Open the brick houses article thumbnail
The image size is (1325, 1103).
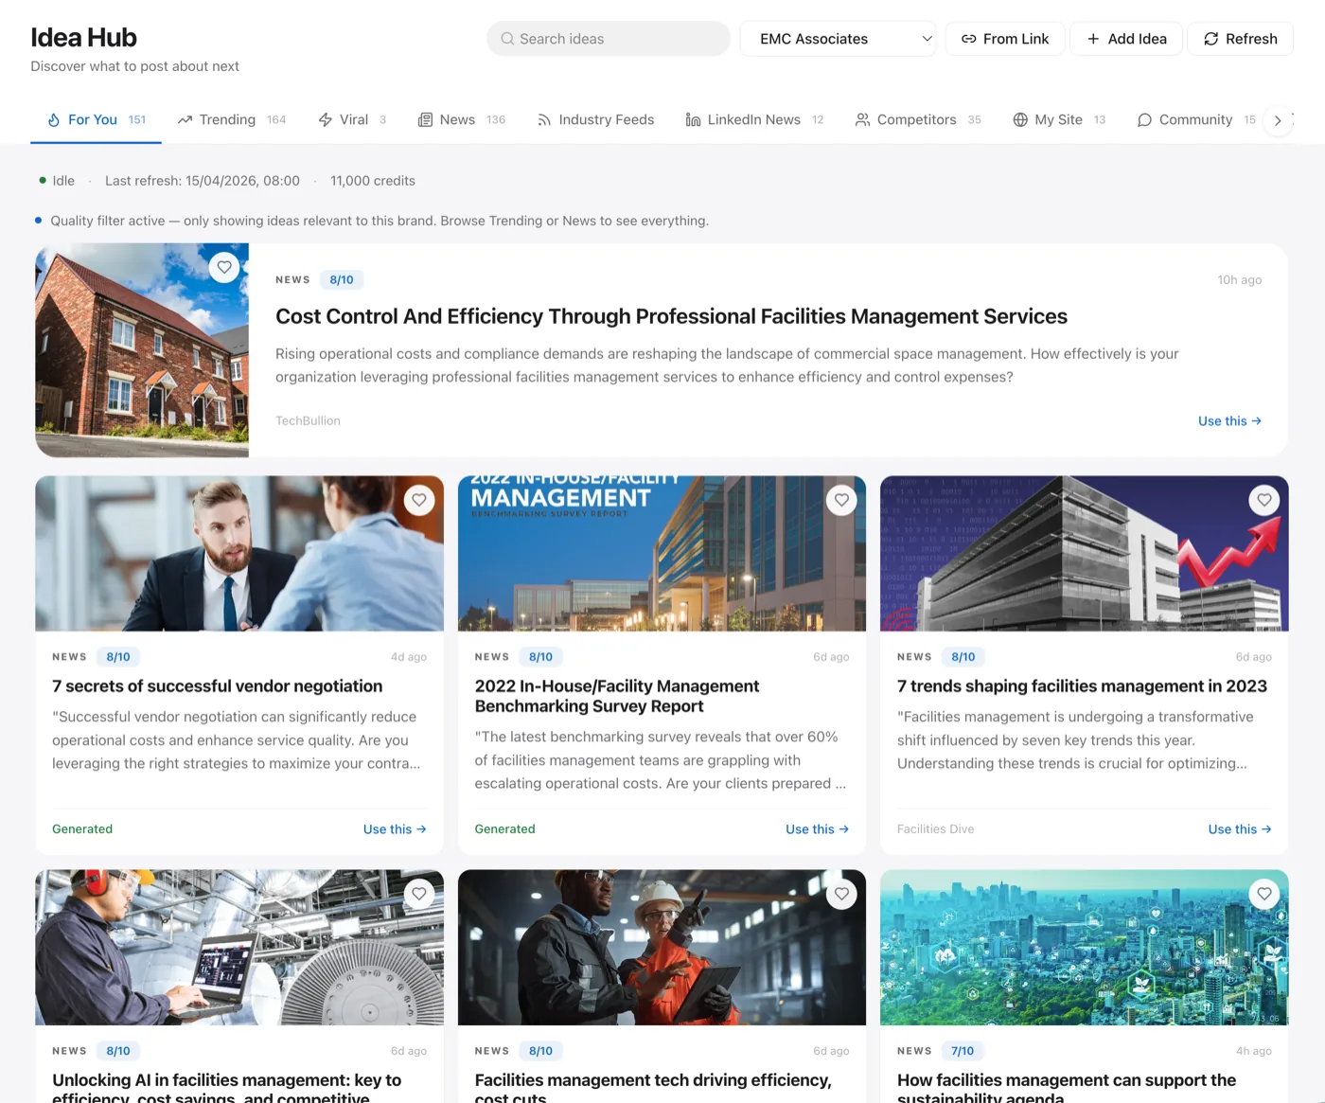click(142, 350)
